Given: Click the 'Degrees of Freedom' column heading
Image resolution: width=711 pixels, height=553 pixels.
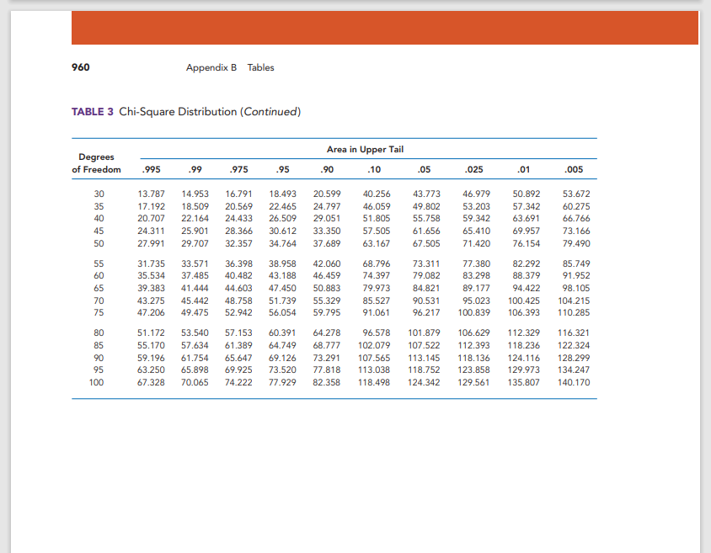Looking at the screenshot, I should click(x=97, y=163).
